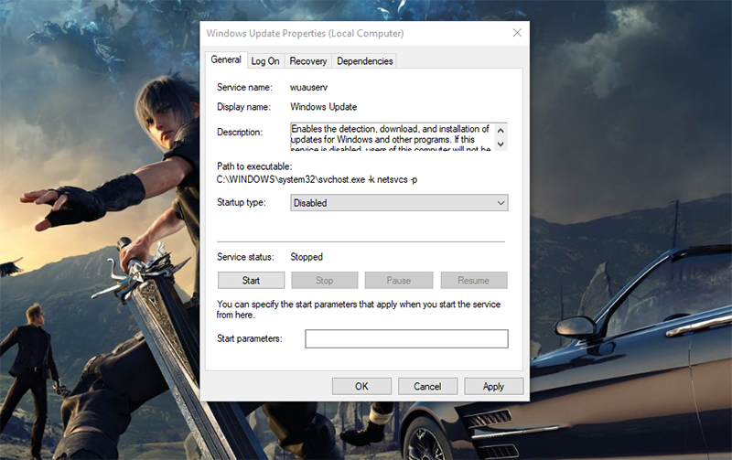
Task: Click the Pause service button
Action: [x=399, y=281]
